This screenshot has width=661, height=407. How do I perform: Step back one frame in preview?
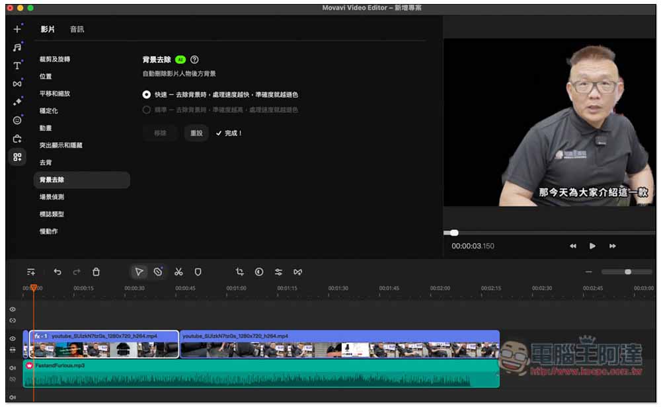[x=573, y=246]
